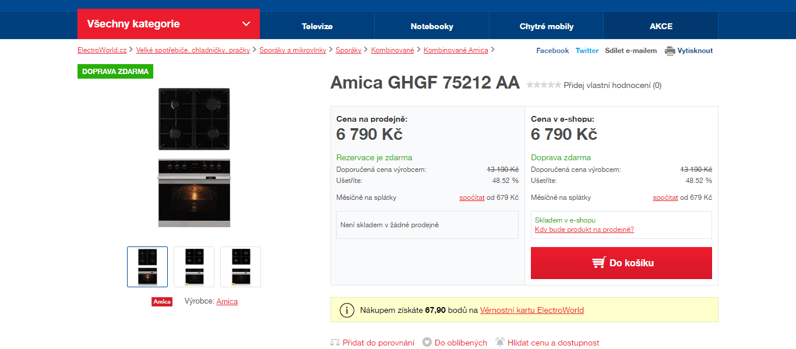Add product to cart with Do košíku
The width and height of the screenshot is (796, 349).
coord(621,263)
